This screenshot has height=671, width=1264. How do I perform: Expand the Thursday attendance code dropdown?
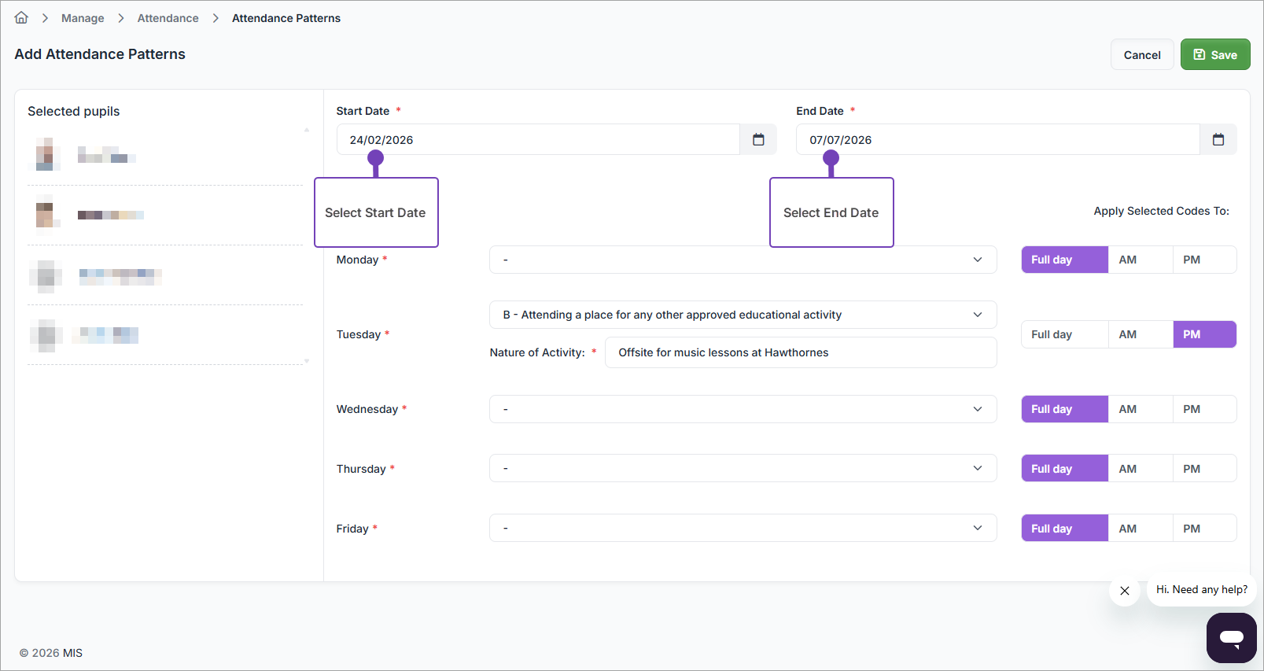(x=743, y=469)
